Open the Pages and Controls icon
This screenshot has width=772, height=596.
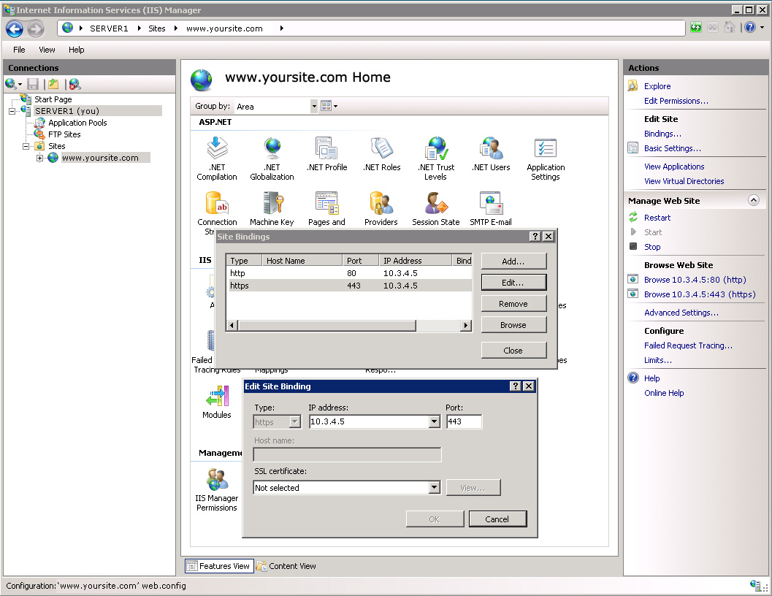coord(326,204)
